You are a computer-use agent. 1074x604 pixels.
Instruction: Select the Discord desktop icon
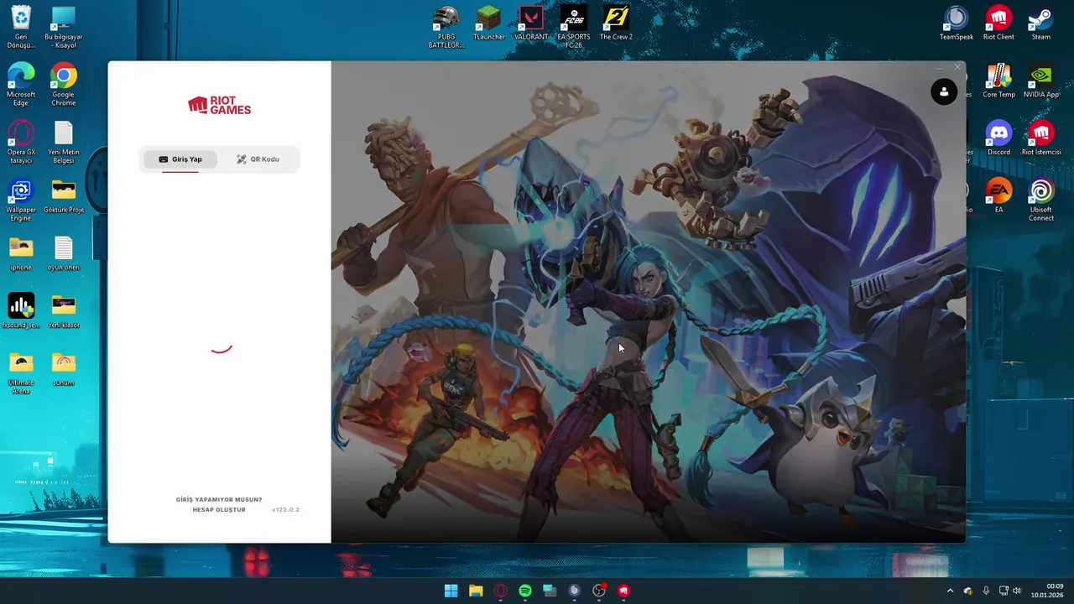coord(998,138)
